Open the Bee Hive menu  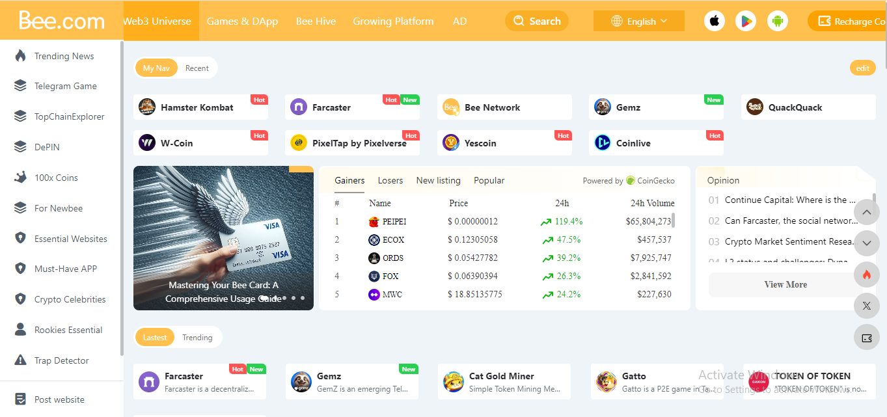pyautogui.click(x=316, y=21)
